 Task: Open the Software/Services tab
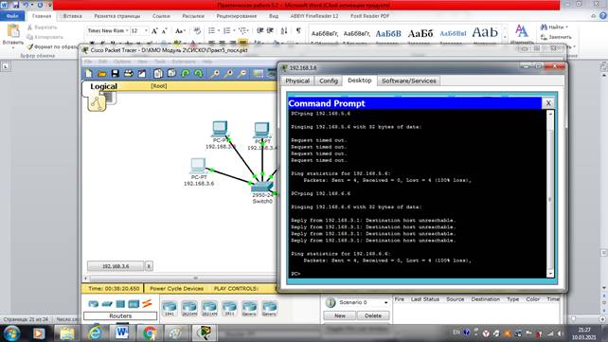(x=409, y=81)
